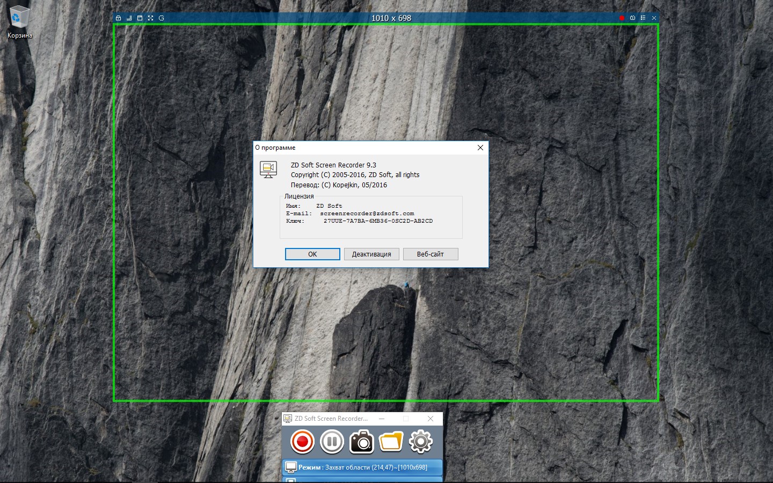Open the list menu icon on capture bar

click(x=643, y=18)
